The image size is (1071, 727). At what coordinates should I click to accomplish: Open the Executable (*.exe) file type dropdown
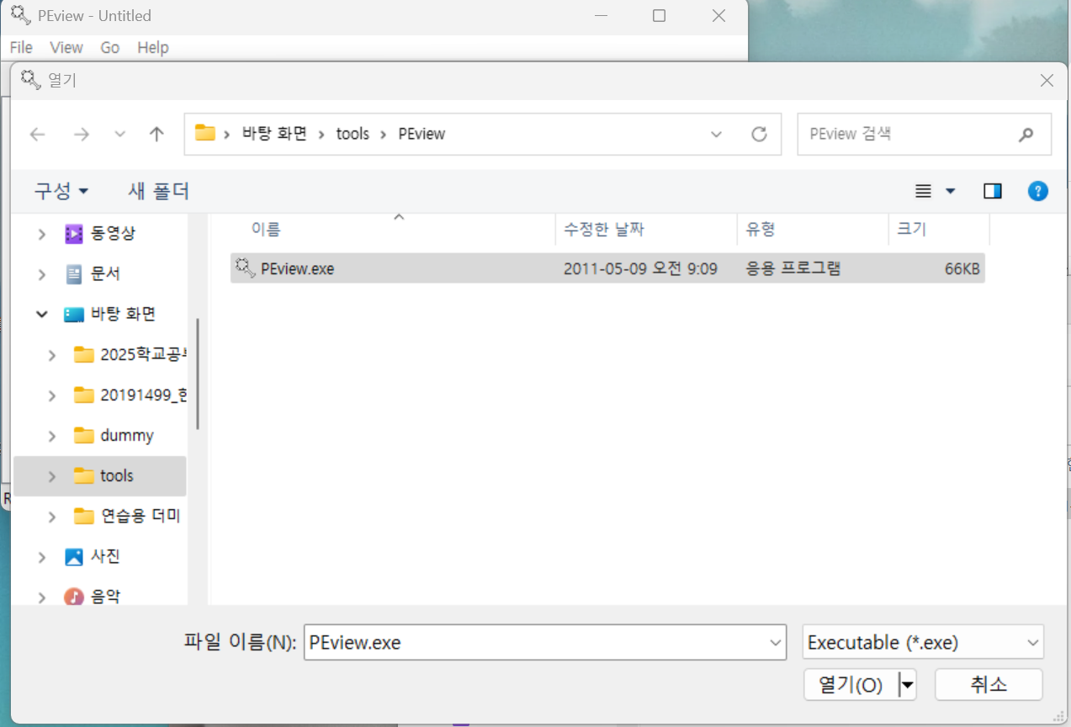coord(923,643)
